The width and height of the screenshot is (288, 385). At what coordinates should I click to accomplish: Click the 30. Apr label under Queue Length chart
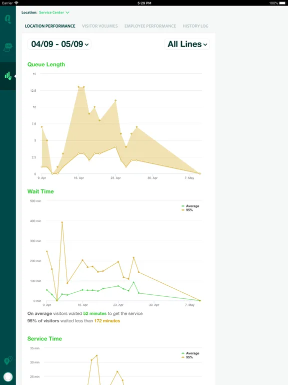tap(152, 178)
